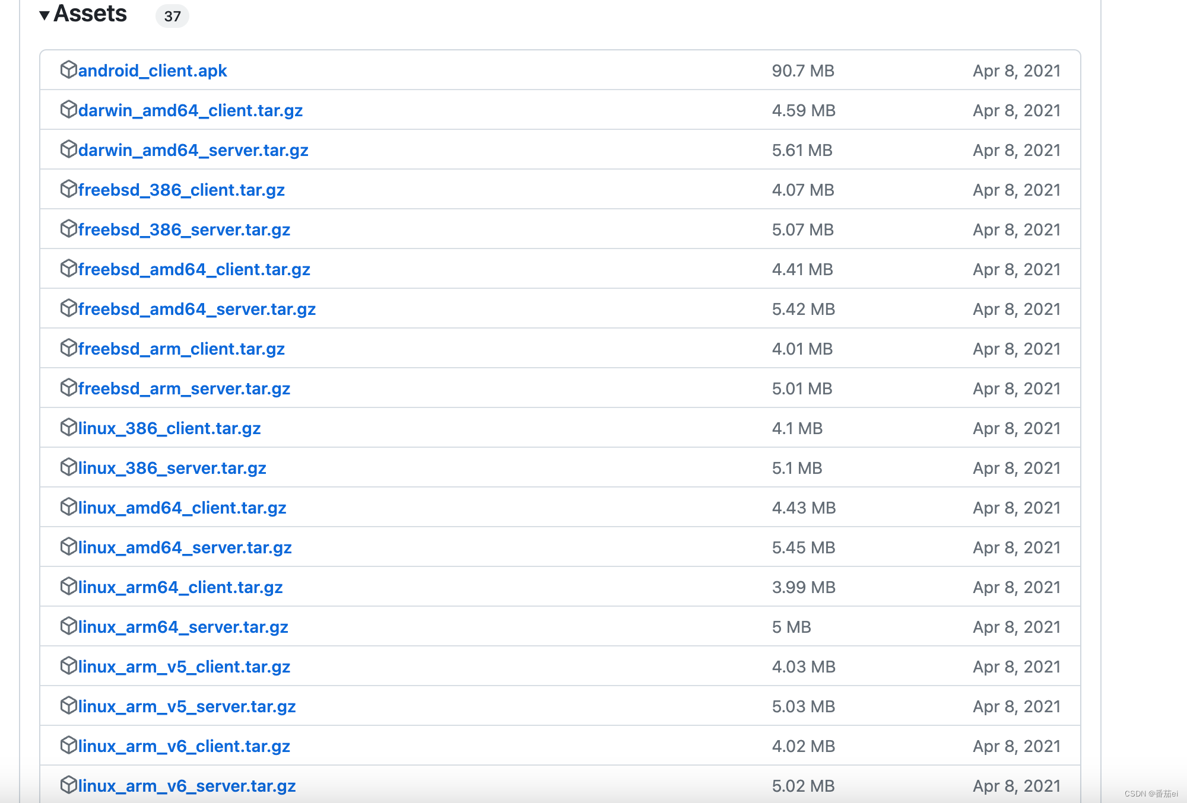Image resolution: width=1187 pixels, height=803 pixels.
Task: Click package icon beside darwin_amd64_client.tar.gz
Action: tap(69, 109)
